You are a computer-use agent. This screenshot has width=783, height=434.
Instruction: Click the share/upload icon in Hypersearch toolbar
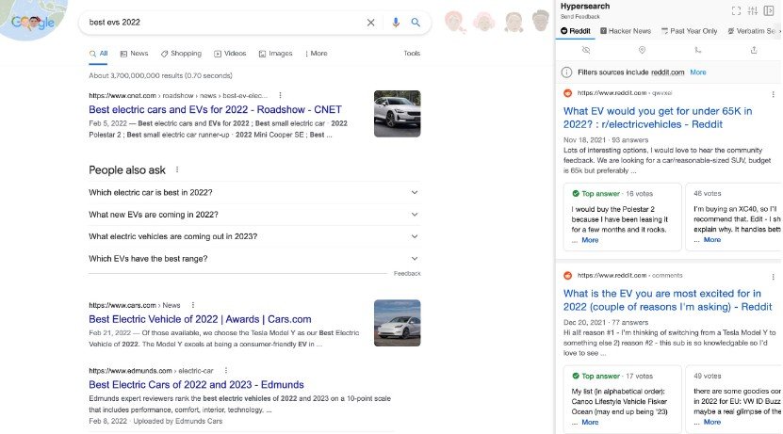click(754, 50)
